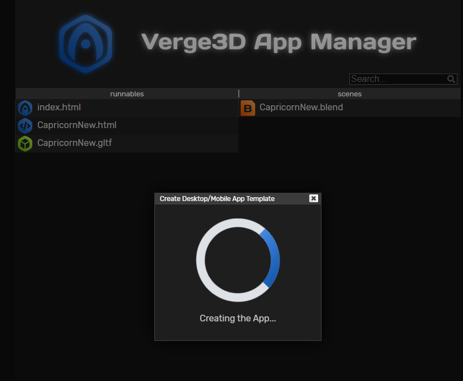
Task: Click the Blender icon beside CapricornNew.blend
Action: pyautogui.click(x=248, y=108)
